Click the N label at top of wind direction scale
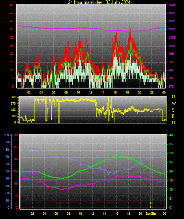Screen dimensions: 184x219 tap(173, 97)
